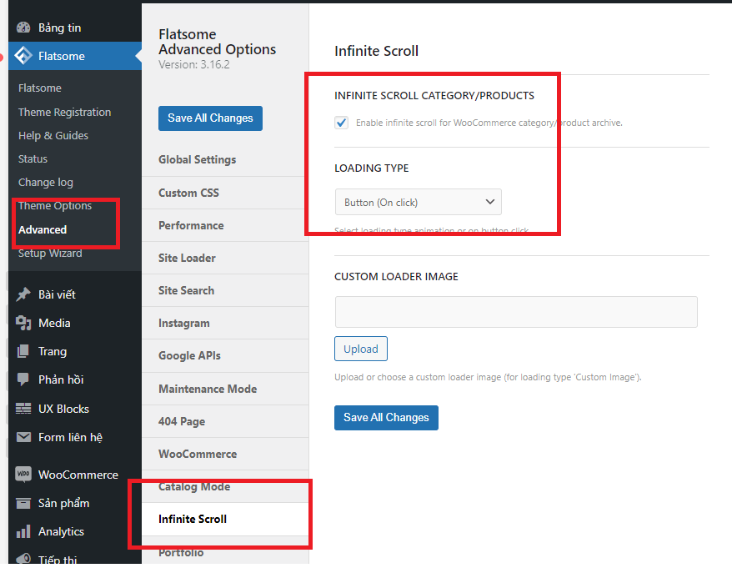The width and height of the screenshot is (732, 578).
Task: Click the Bảng tin dashboard icon
Action: pos(23,28)
